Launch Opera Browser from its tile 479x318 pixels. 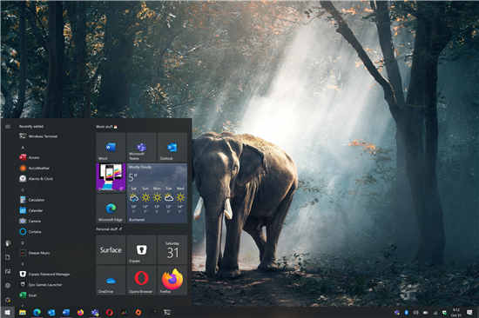pyautogui.click(x=141, y=280)
